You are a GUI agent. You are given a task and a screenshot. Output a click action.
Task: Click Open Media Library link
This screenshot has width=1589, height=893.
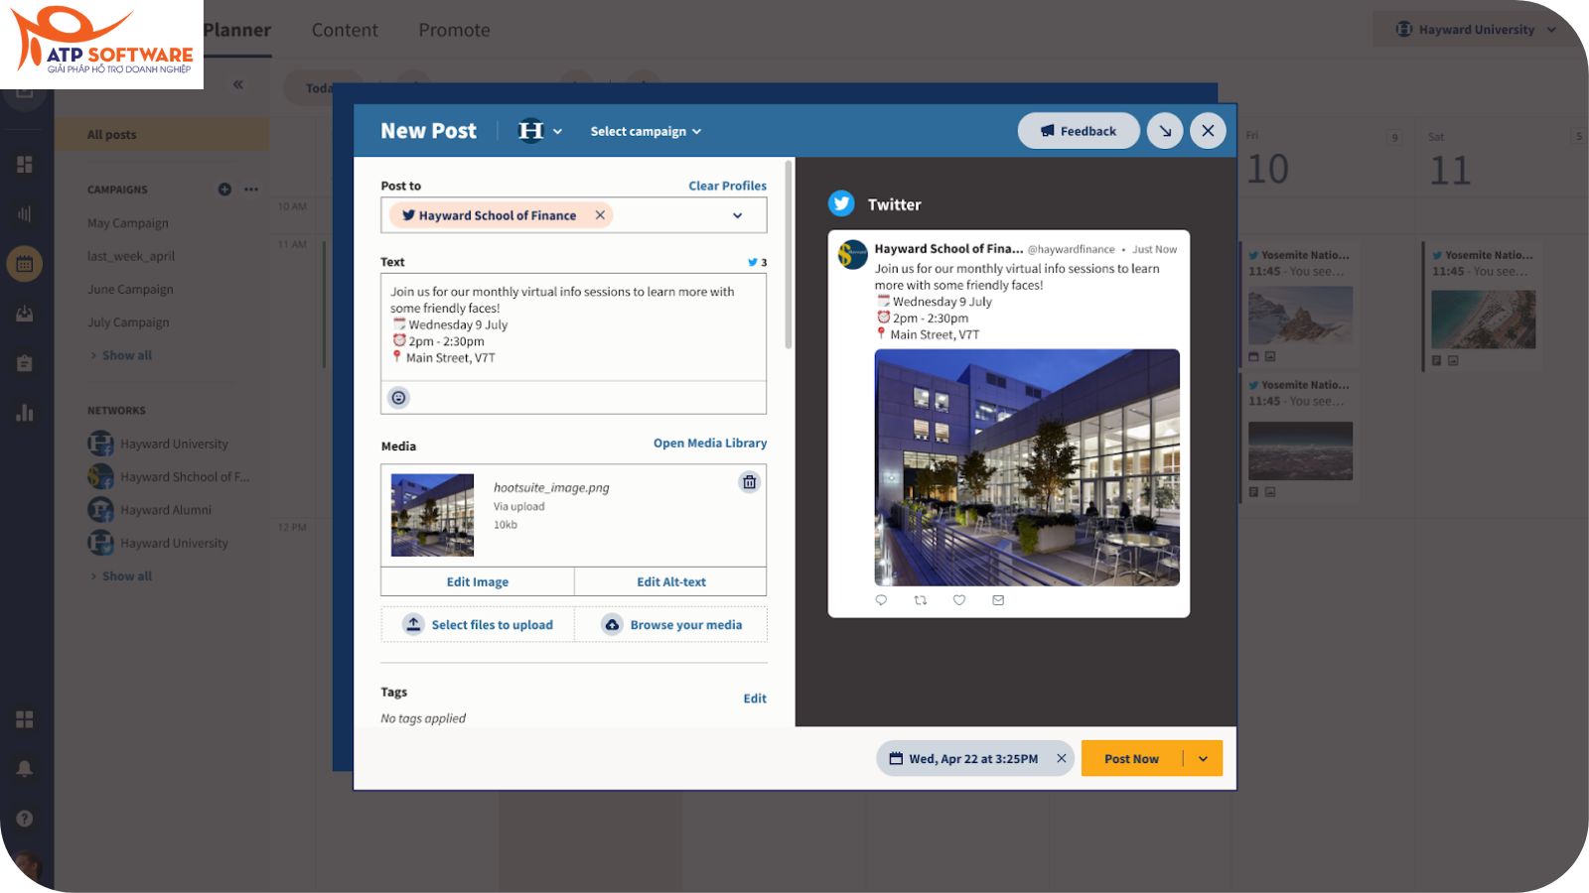pyautogui.click(x=710, y=444)
